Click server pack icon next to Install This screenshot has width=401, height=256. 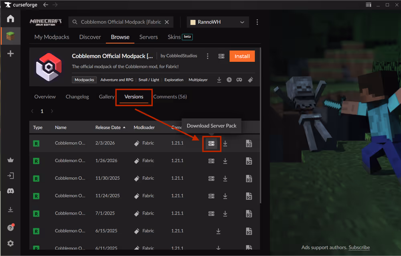(x=221, y=56)
